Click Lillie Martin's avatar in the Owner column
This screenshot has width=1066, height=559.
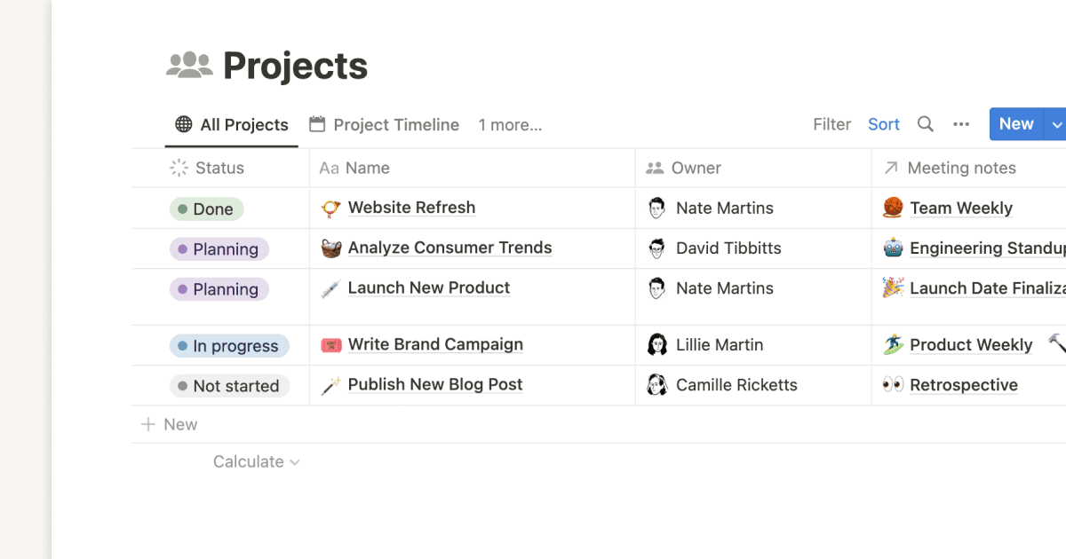pos(656,345)
